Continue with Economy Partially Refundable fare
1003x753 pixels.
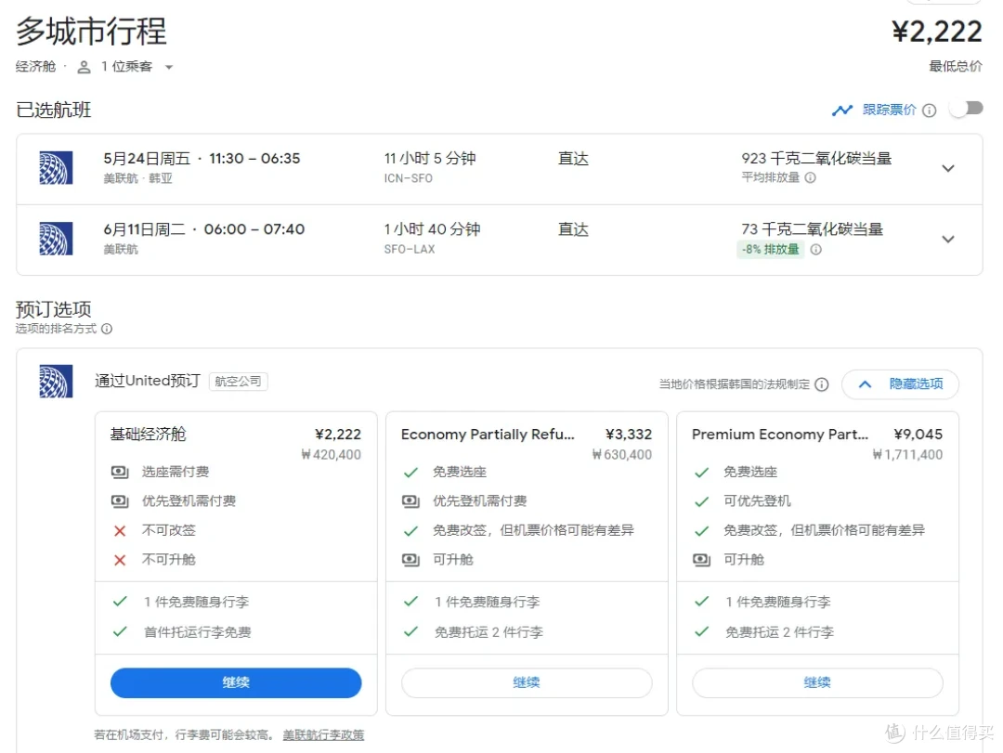527,682
